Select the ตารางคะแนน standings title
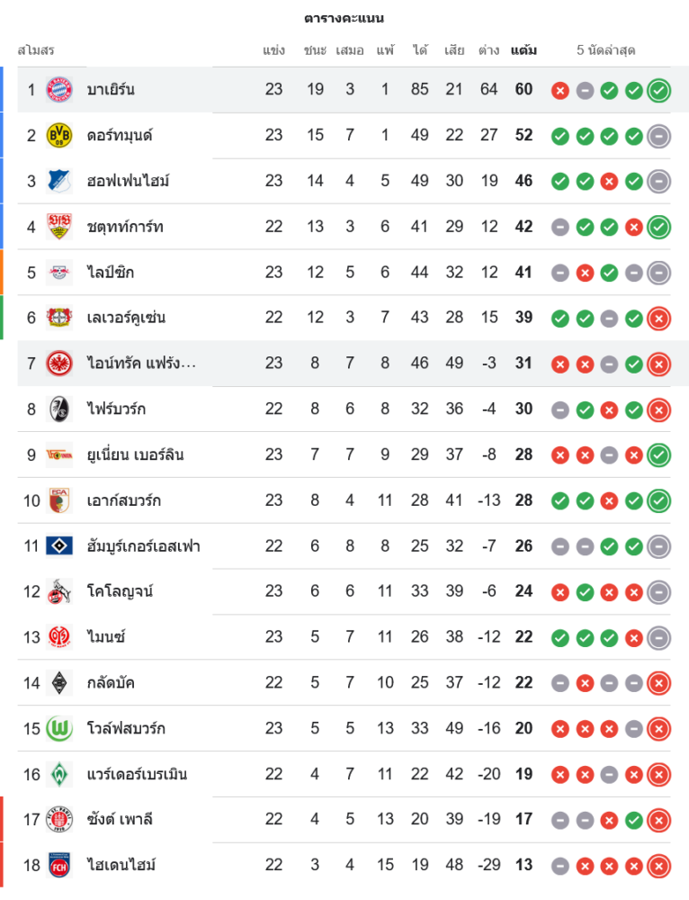This screenshot has width=689, height=900. pyautogui.click(x=344, y=18)
